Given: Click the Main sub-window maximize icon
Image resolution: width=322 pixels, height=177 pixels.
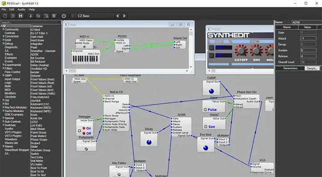Looking at the screenshot, I should [x=181, y=25].
